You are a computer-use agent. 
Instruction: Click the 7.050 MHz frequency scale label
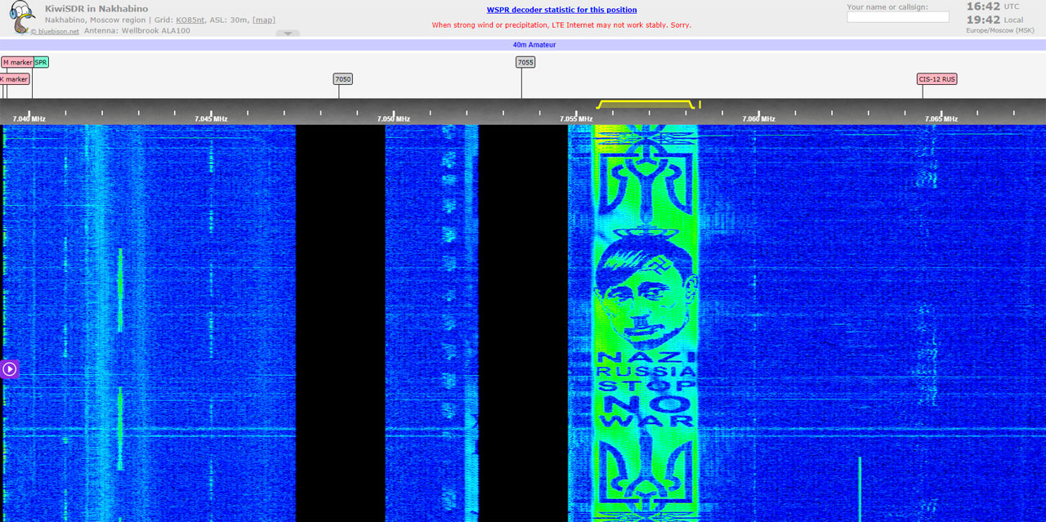(393, 118)
